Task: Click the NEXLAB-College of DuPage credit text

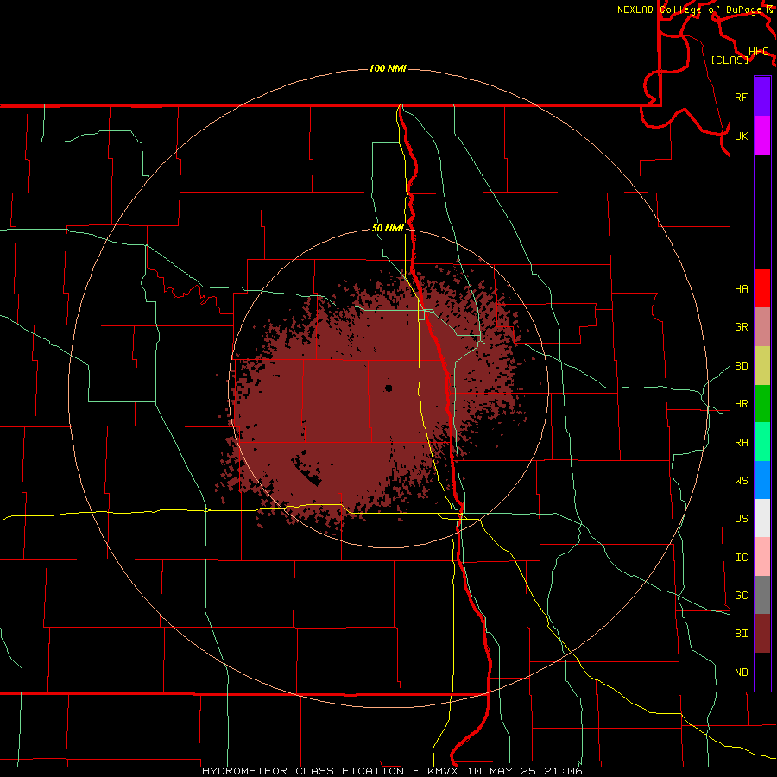Action: pyautogui.click(x=691, y=9)
